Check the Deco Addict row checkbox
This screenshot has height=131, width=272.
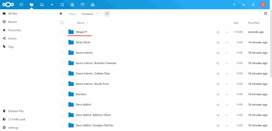coord(62,104)
